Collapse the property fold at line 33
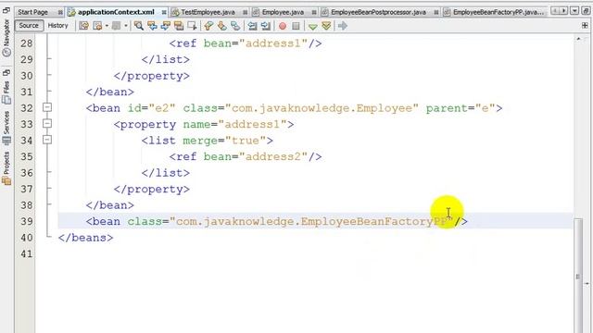Image resolution: width=593 pixels, height=333 pixels. [47, 123]
